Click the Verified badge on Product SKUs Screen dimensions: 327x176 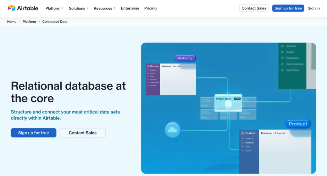coord(237,99)
